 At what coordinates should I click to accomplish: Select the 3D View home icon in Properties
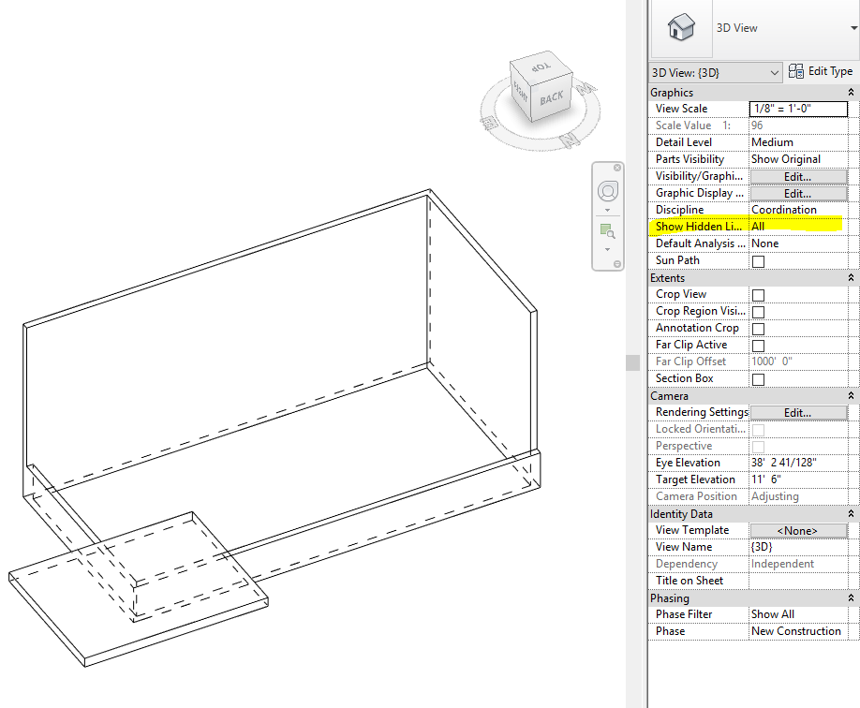tap(681, 28)
